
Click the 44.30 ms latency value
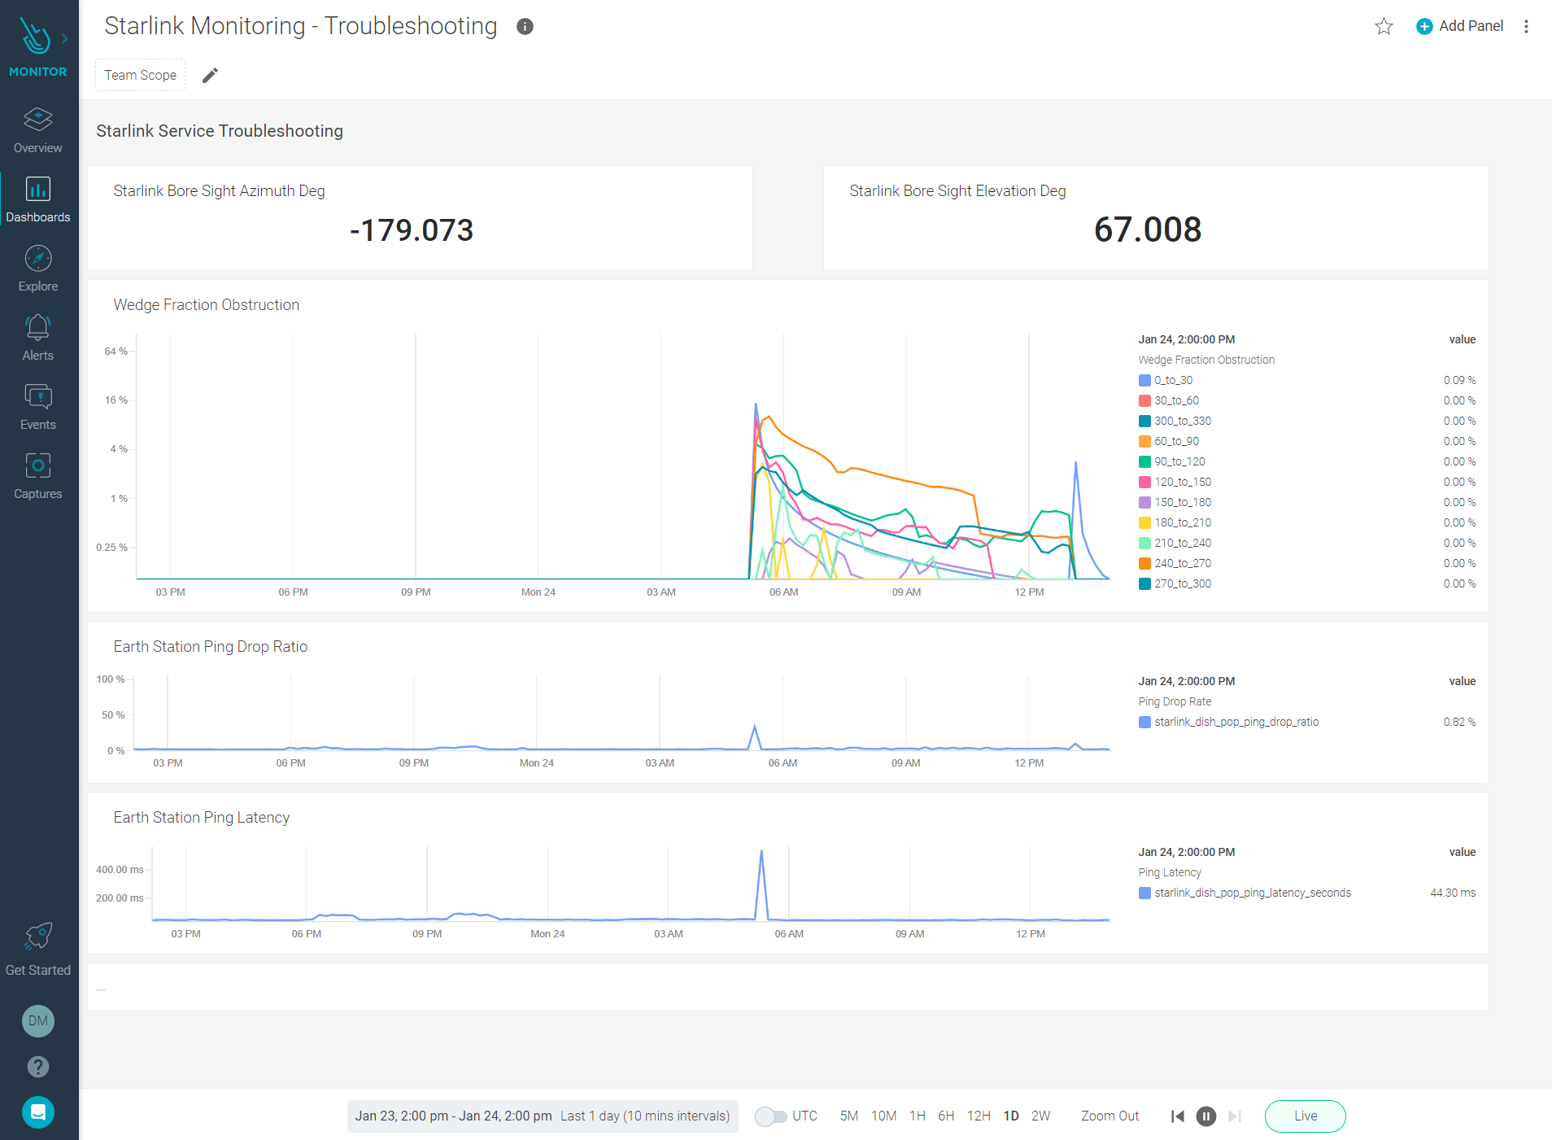pos(1453,893)
